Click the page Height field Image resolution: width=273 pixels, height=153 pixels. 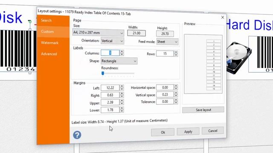pyautogui.click(x=165, y=34)
